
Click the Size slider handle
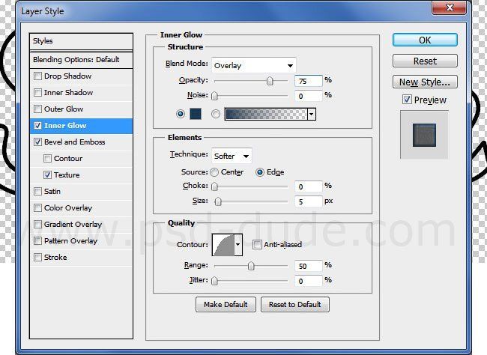tap(218, 201)
